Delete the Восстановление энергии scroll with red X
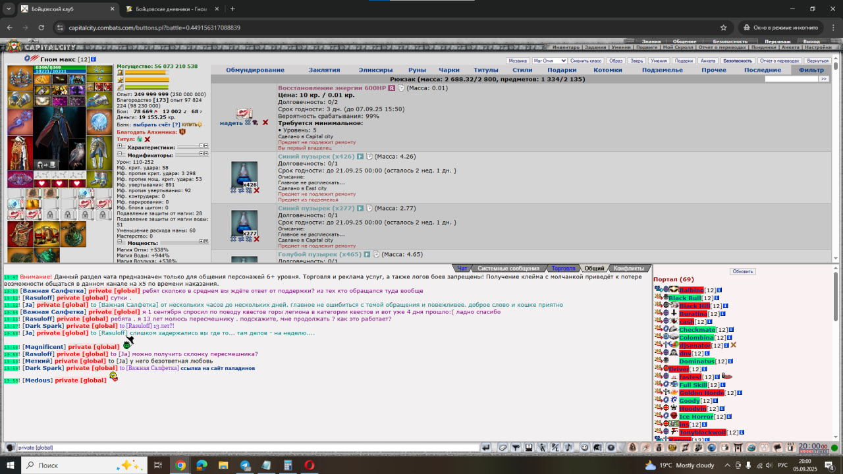The image size is (843, 474). [265, 122]
